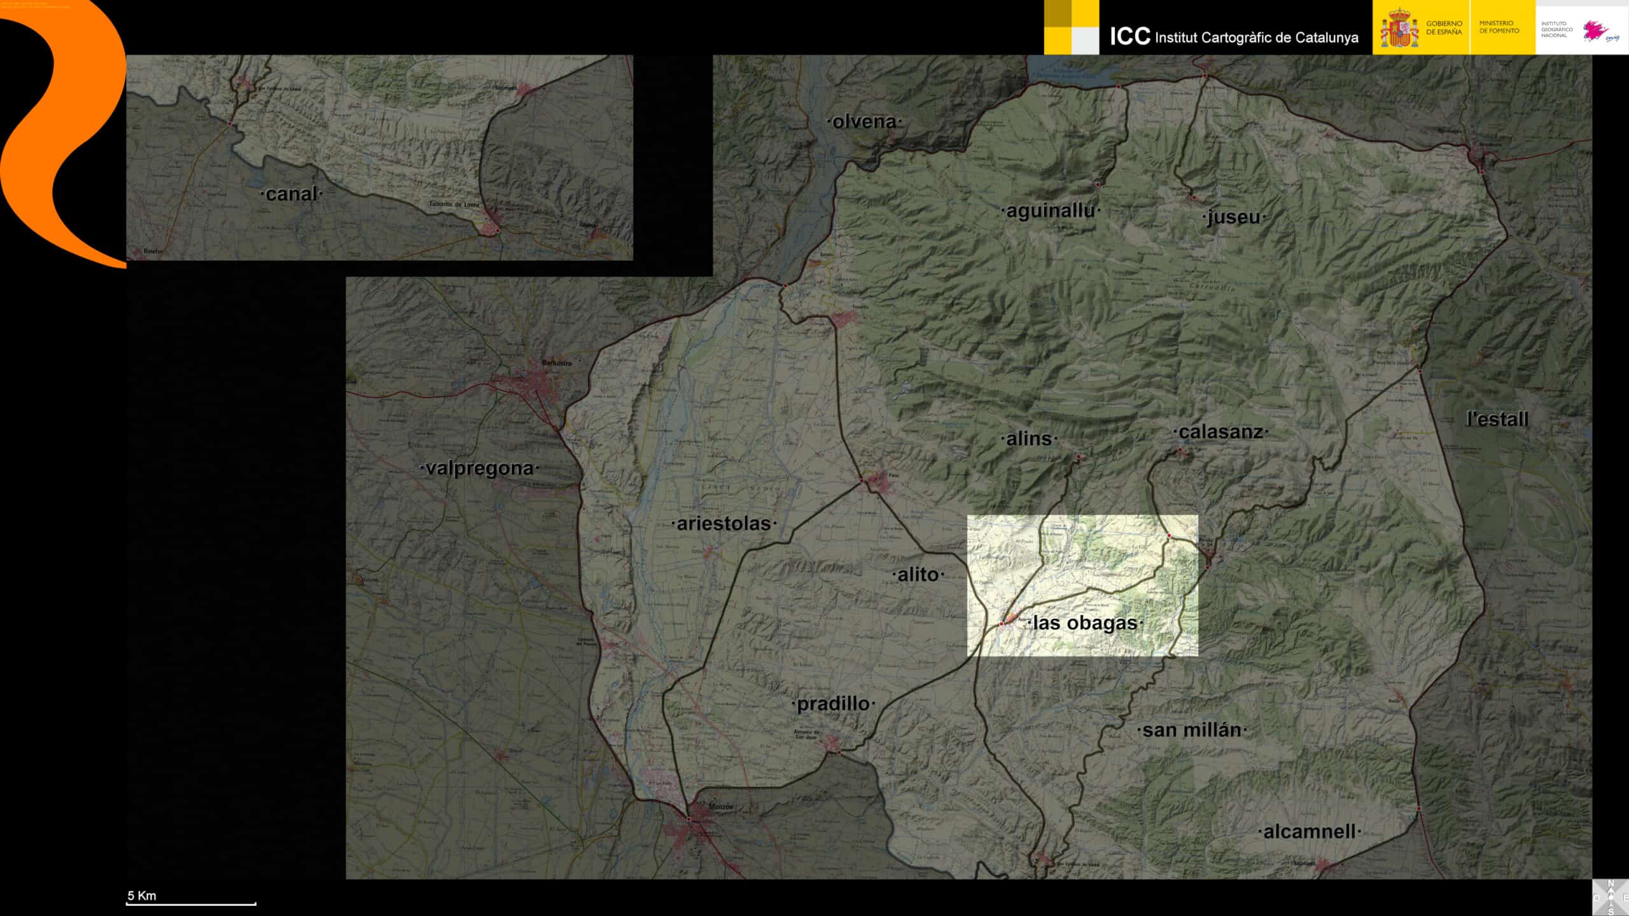Screen dimensions: 1629x916
Task: Select the san millán map sector
Action: tap(1192, 730)
